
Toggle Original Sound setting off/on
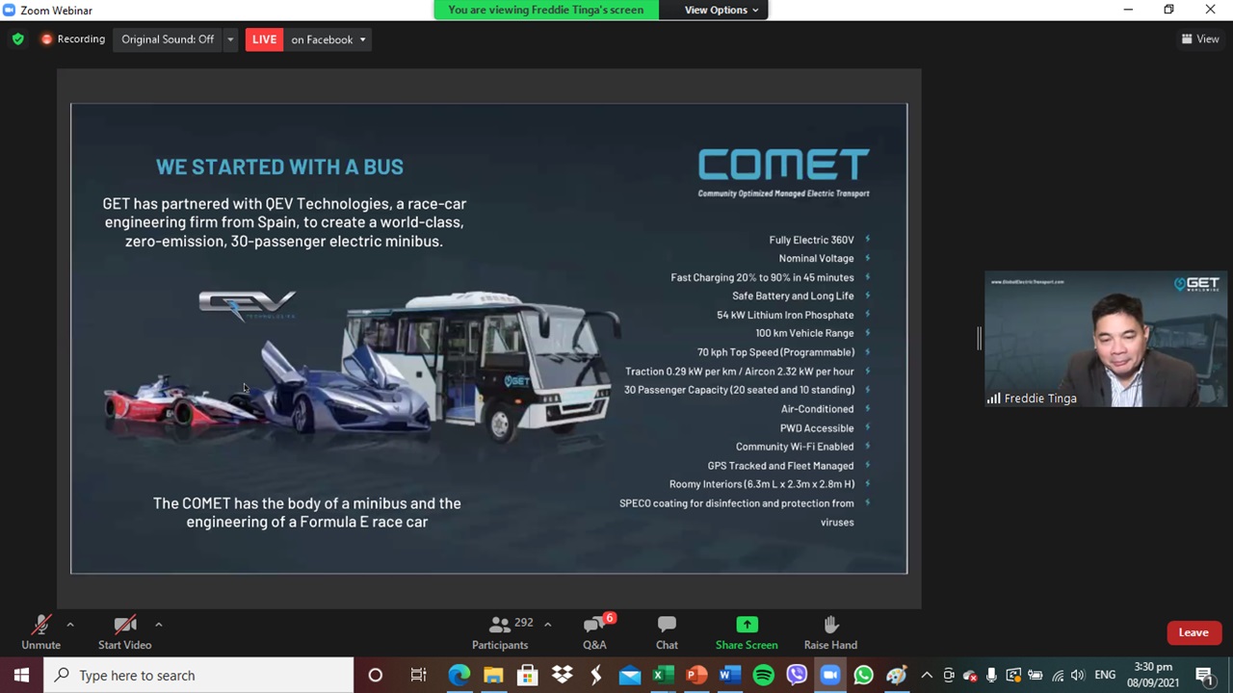(168, 39)
